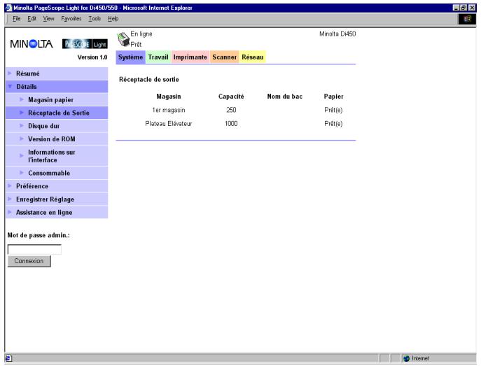Click the 'Nom du bac' column header

[285, 97]
